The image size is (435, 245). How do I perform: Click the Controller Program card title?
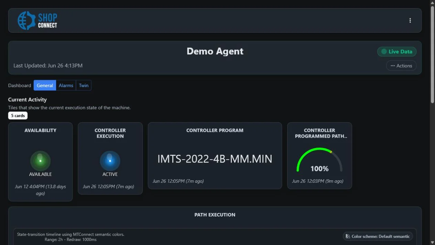pyautogui.click(x=215, y=130)
